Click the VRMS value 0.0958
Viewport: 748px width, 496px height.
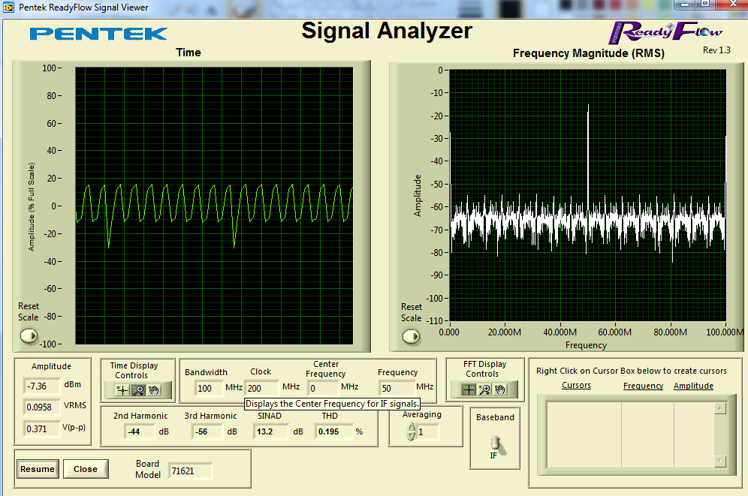click(x=43, y=407)
